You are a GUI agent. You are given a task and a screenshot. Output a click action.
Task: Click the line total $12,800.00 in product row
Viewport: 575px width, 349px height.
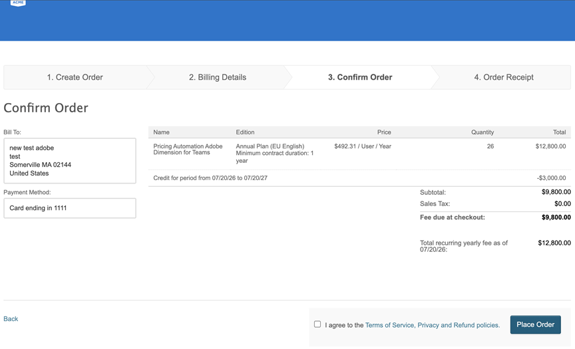[550, 146]
